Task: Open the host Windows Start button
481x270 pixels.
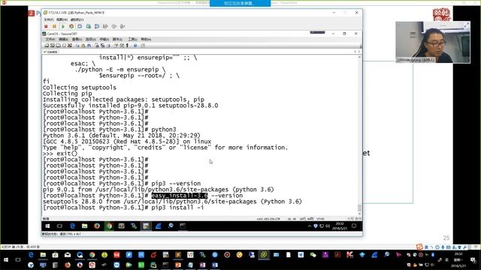Action: click(6, 259)
